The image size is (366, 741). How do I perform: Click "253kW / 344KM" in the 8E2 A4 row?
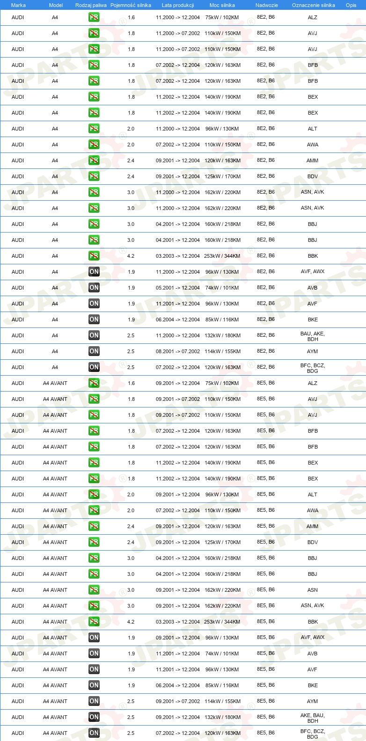click(222, 256)
